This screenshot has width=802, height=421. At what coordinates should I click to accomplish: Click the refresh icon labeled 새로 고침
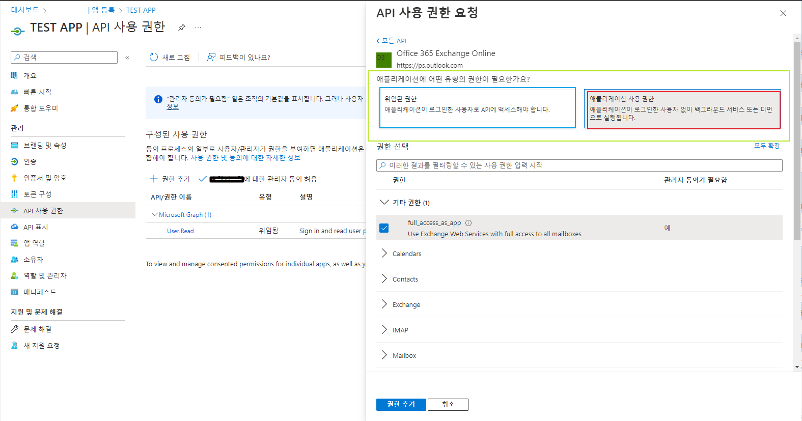(x=154, y=57)
